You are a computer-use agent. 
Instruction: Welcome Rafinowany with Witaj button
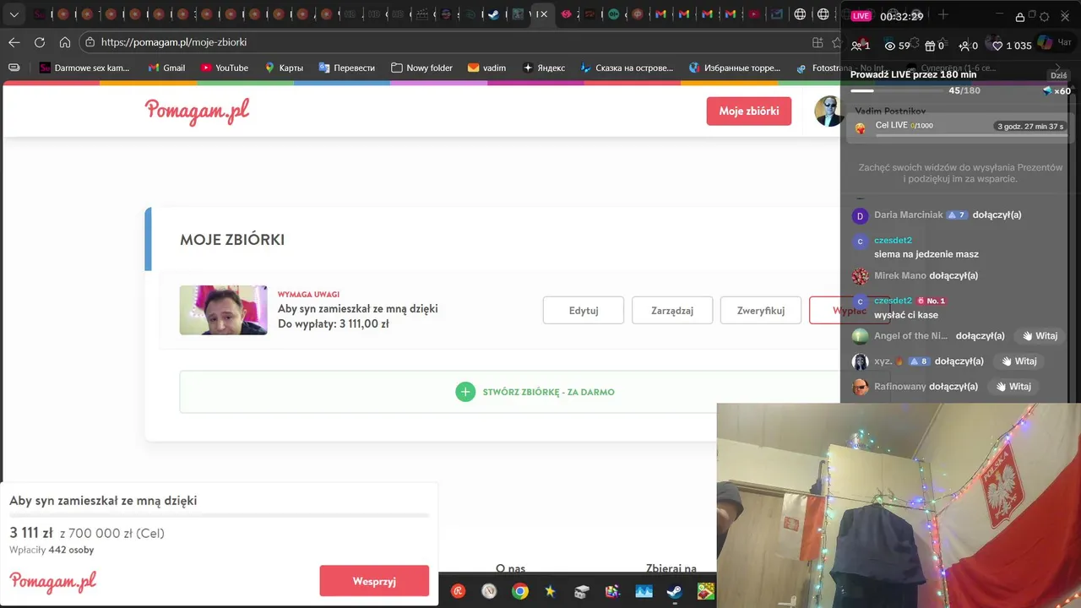click(x=1013, y=386)
